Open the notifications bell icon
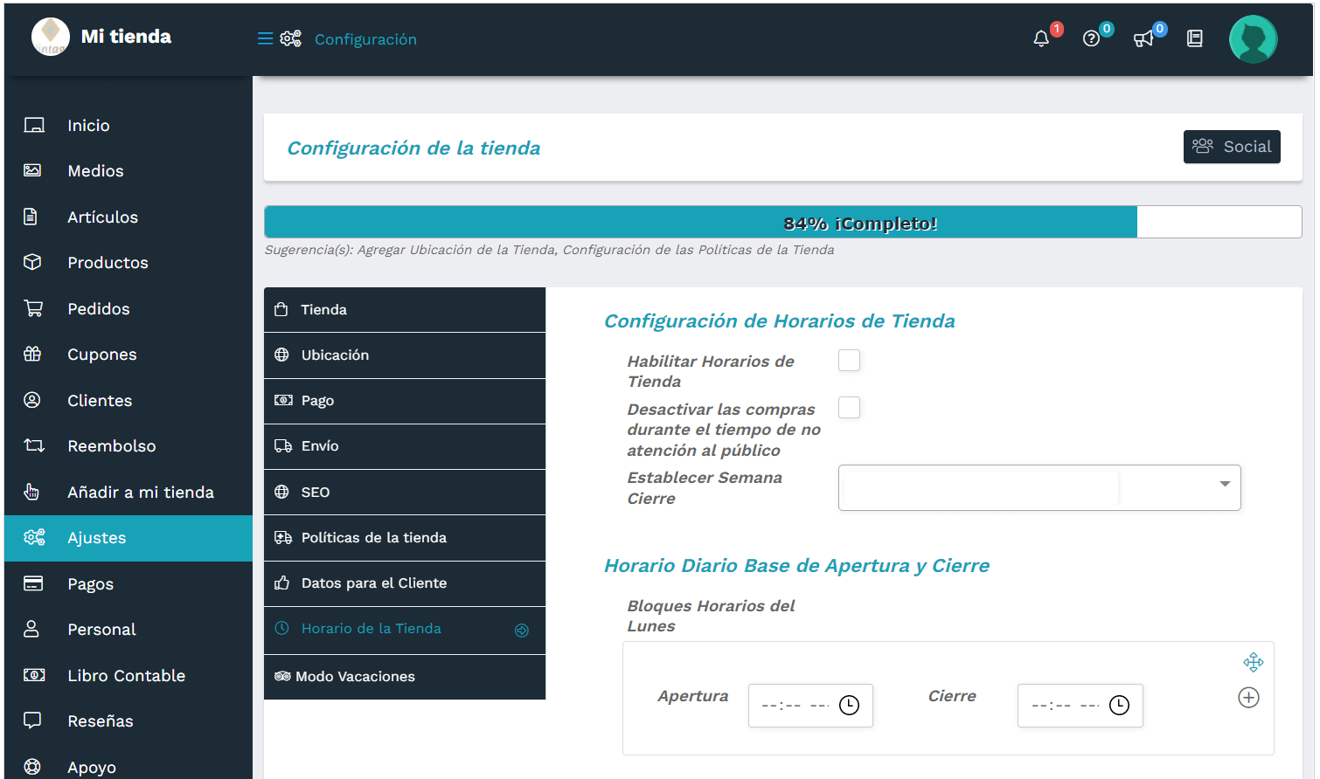Image resolution: width=1320 pixels, height=779 pixels. pos(1040,38)
